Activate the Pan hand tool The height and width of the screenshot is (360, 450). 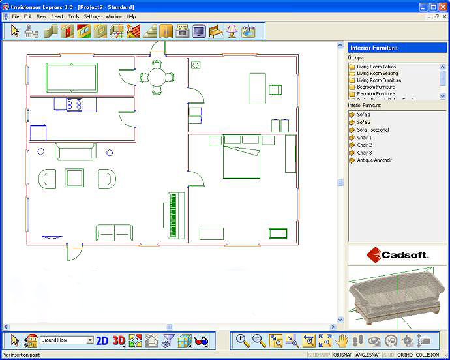[342, 341]
